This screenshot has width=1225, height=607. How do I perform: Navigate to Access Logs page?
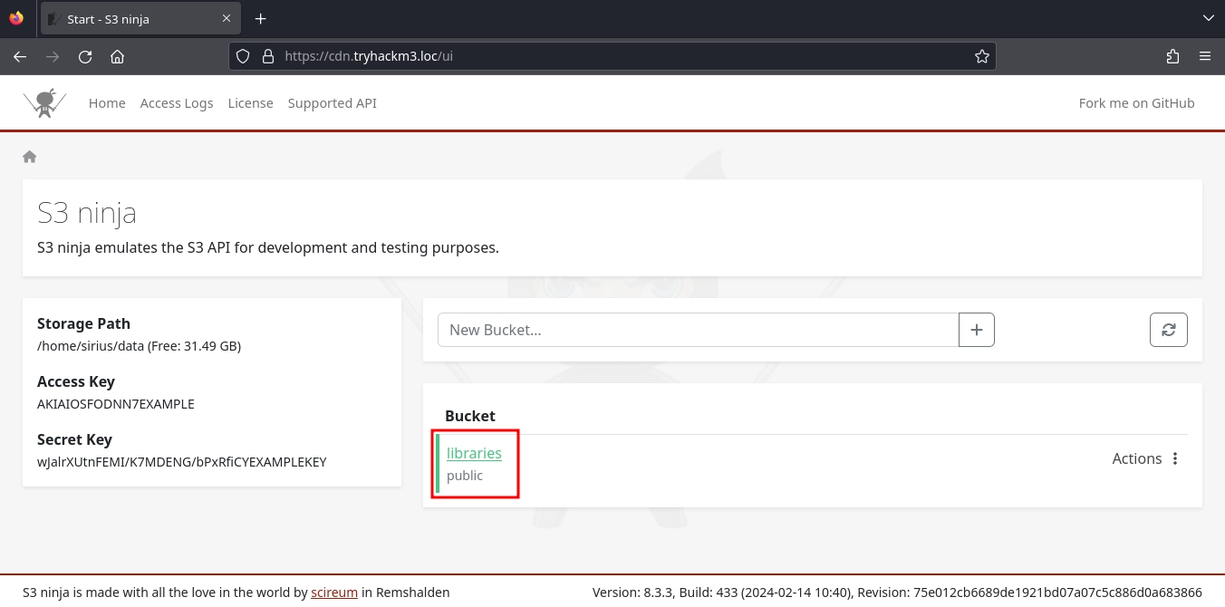click(177, 103)
